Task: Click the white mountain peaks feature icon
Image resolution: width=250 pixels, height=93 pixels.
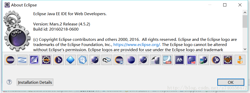Action: [x=179, y=60]
